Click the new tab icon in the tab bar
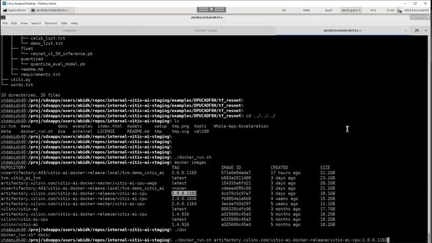Image resolution: width=432 pixels, height=243 pixels. pyautogui.click(x=417, y=30)
